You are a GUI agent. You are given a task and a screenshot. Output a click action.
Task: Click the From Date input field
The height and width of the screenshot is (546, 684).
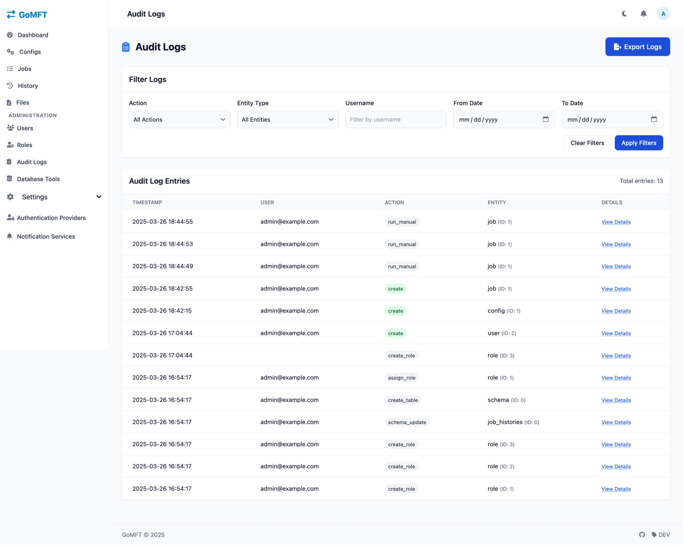504,119
